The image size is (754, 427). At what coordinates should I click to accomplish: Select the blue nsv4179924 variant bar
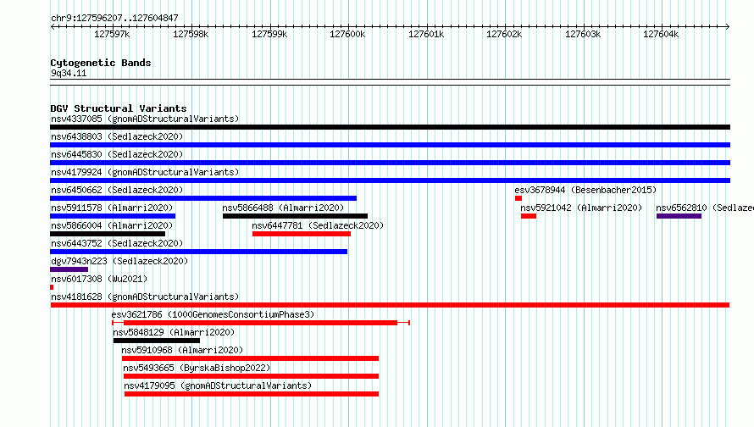390,180
